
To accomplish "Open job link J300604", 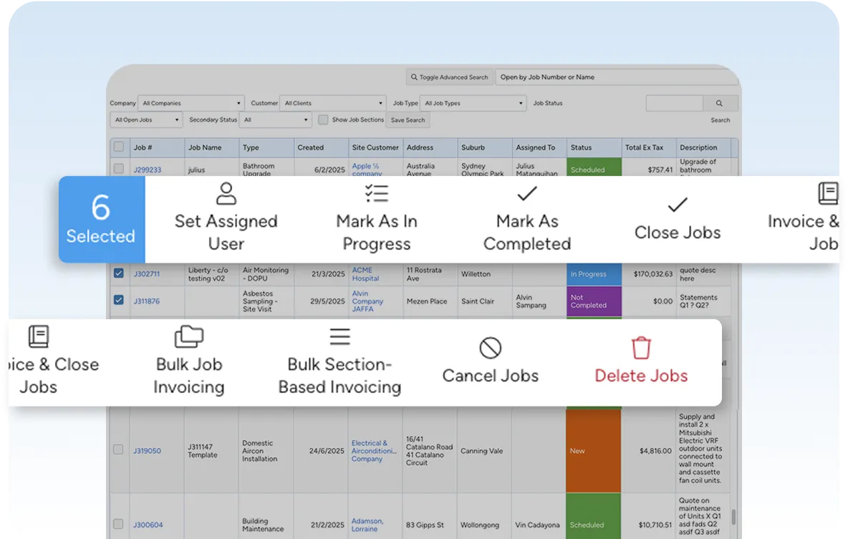I will click(x=148, y=525).
